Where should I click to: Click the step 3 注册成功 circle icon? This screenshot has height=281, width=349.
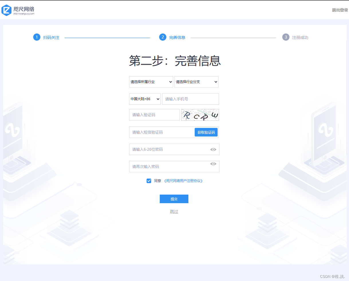pos(285,37)
